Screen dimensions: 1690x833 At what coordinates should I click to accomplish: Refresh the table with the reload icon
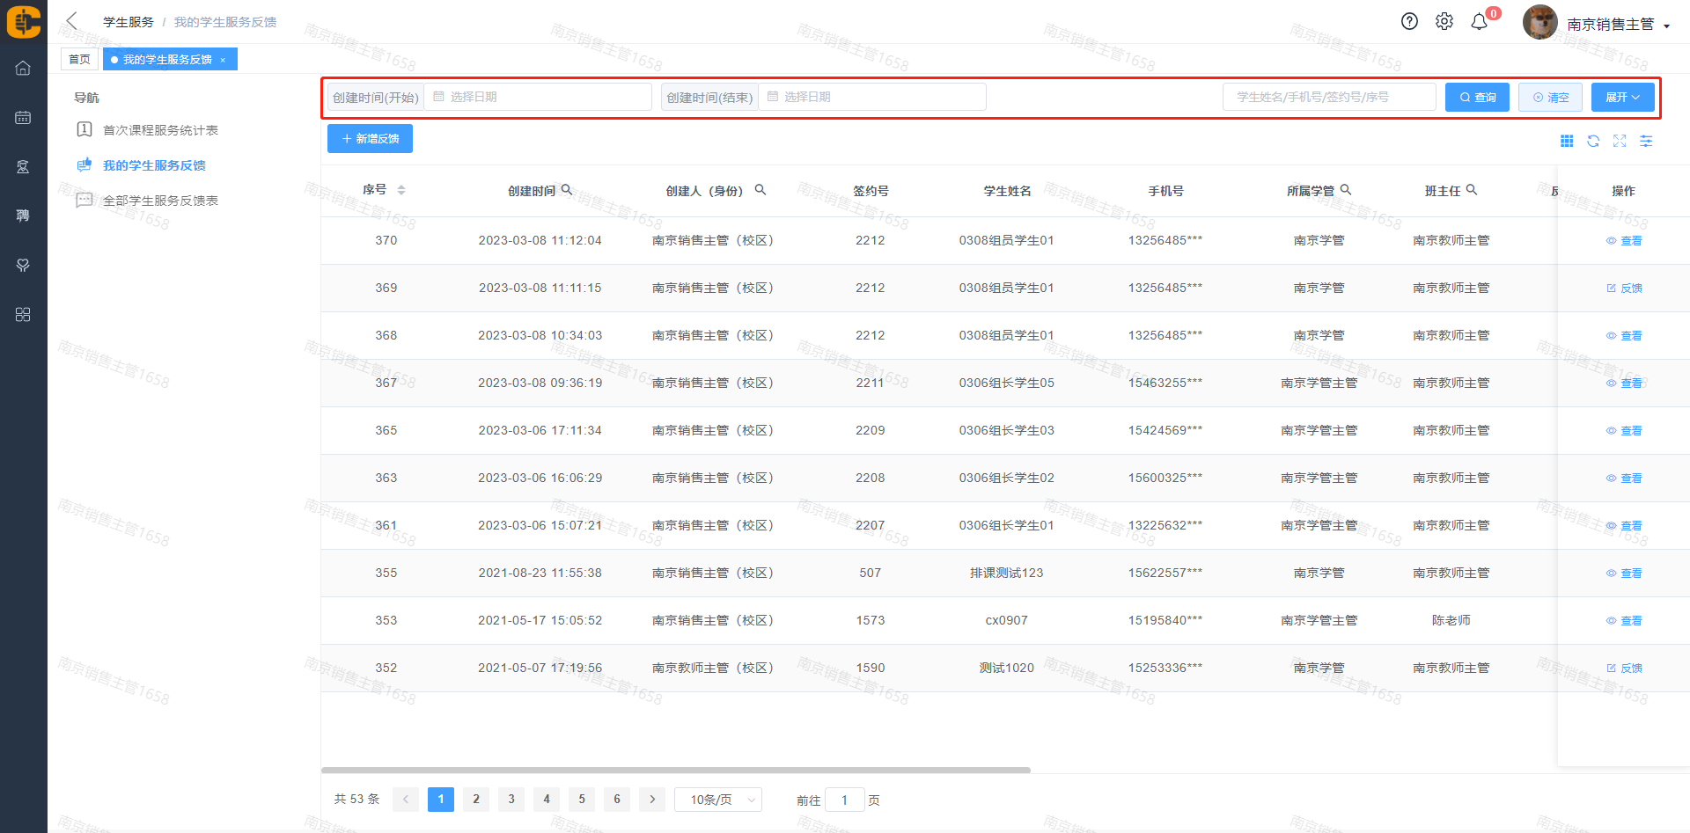point(1593,141)
